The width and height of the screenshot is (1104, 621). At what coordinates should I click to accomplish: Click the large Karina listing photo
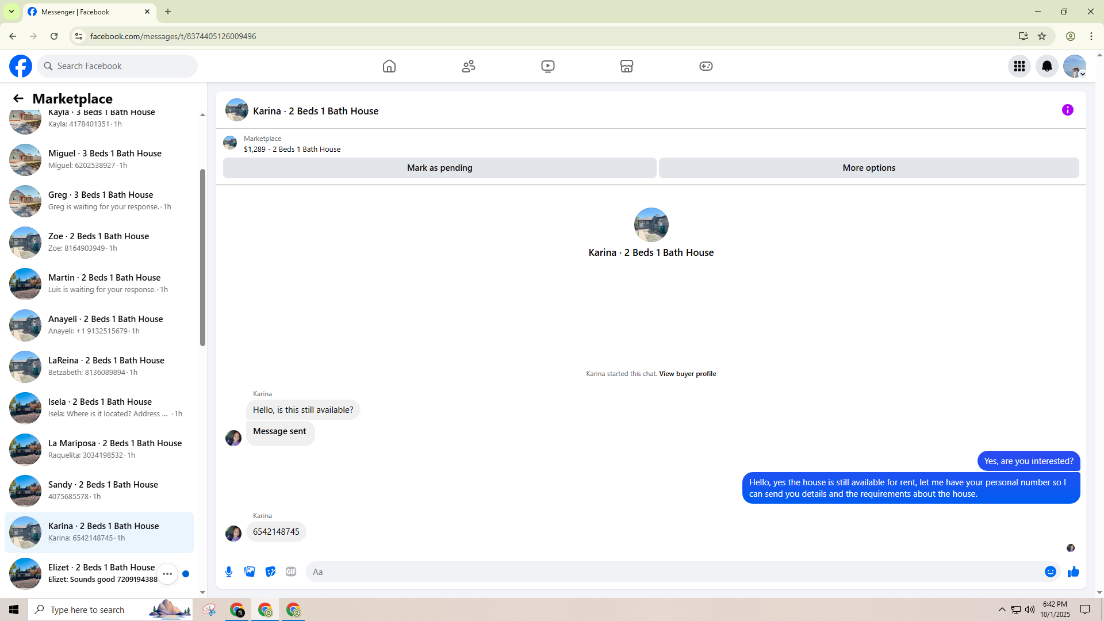point(651,225)
